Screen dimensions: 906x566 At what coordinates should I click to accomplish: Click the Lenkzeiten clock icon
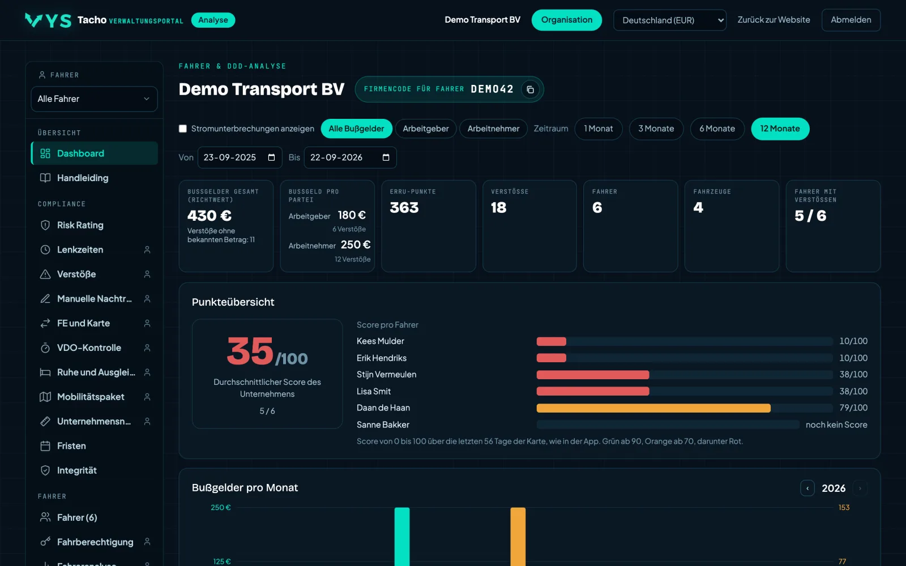pyautogui.click(x=45, y=250)
